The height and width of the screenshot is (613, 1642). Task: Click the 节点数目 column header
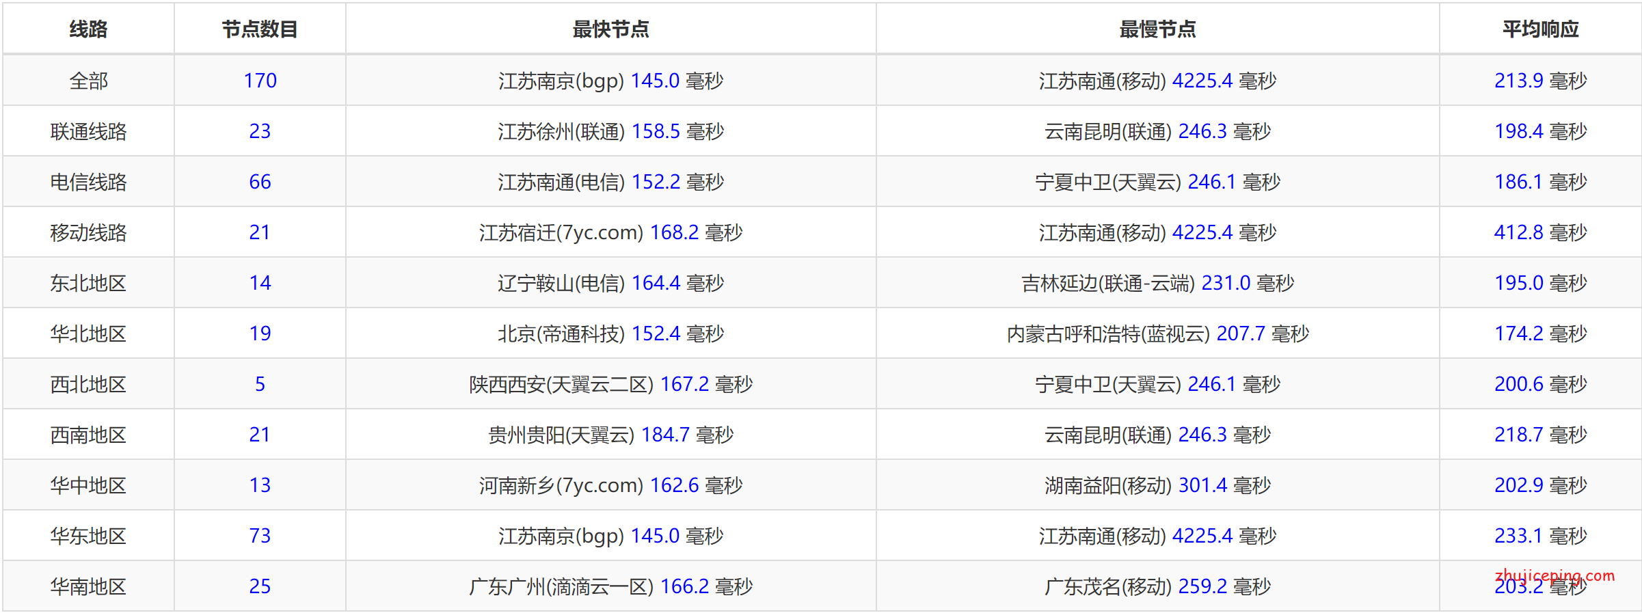coord(260,29)
